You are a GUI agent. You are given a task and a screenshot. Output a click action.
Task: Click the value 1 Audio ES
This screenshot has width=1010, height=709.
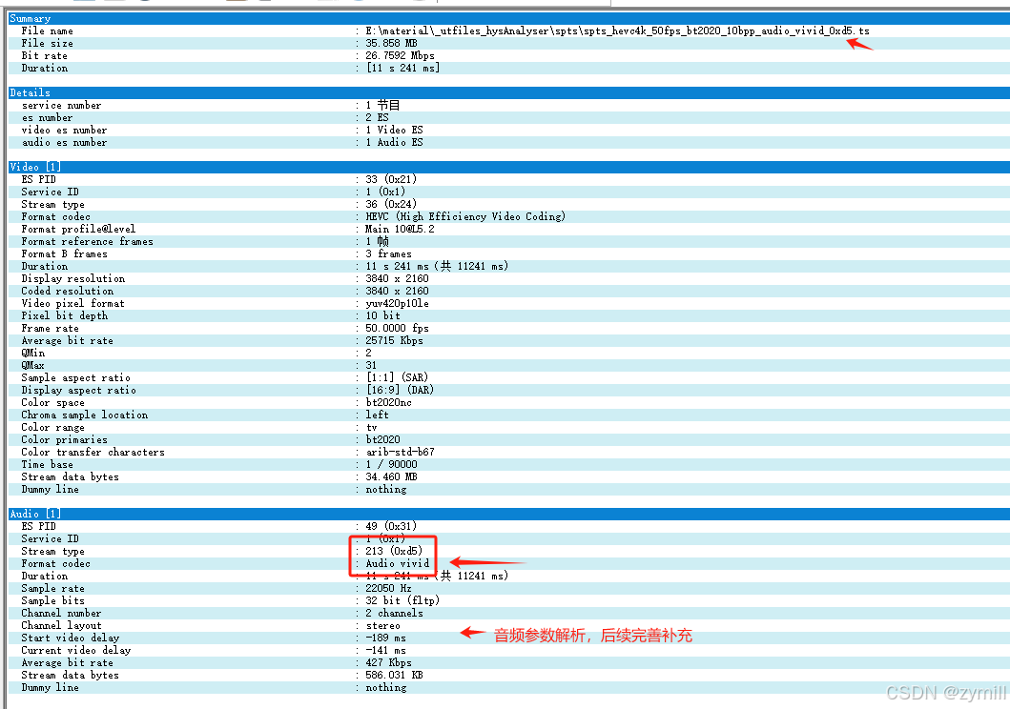coord(394,142)
